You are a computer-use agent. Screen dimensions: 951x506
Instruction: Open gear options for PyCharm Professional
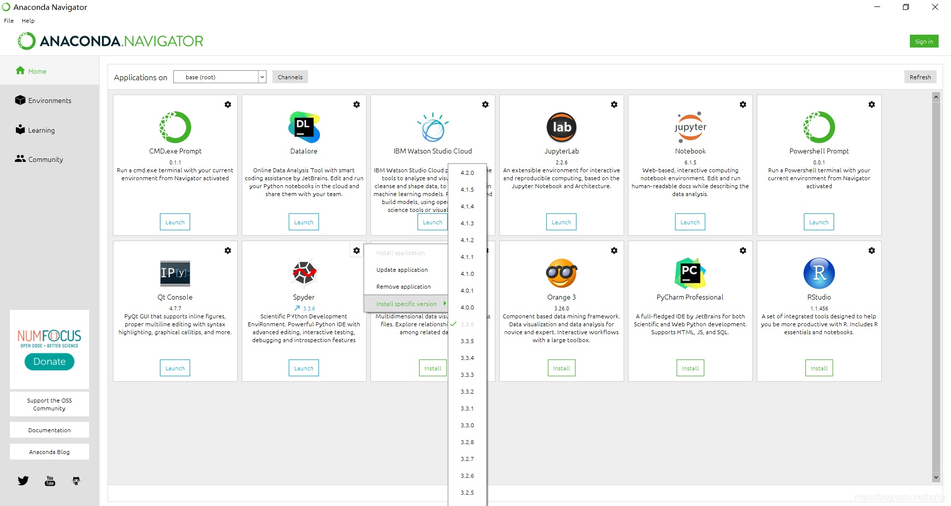point(743,251)
